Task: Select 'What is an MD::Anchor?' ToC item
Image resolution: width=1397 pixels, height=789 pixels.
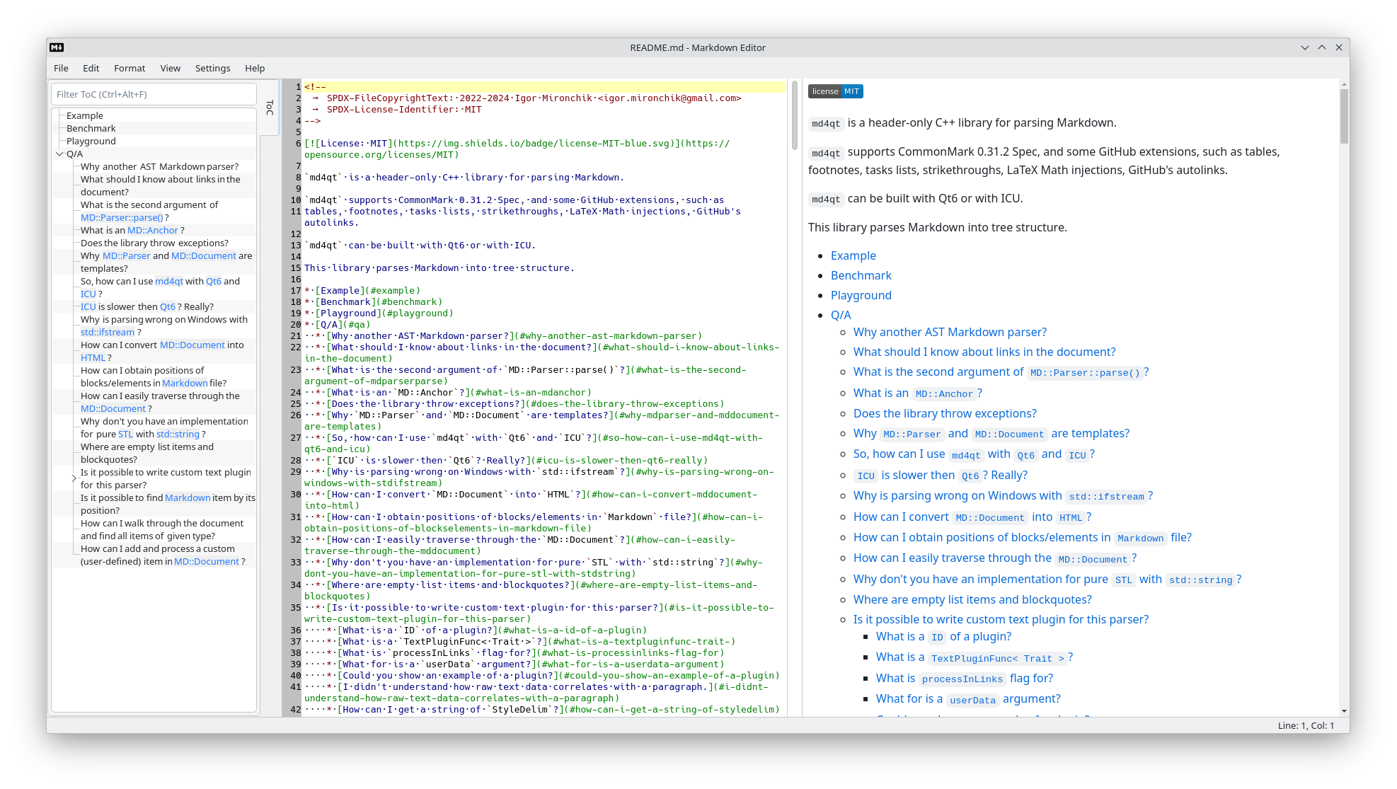Action: click(132, 231)
